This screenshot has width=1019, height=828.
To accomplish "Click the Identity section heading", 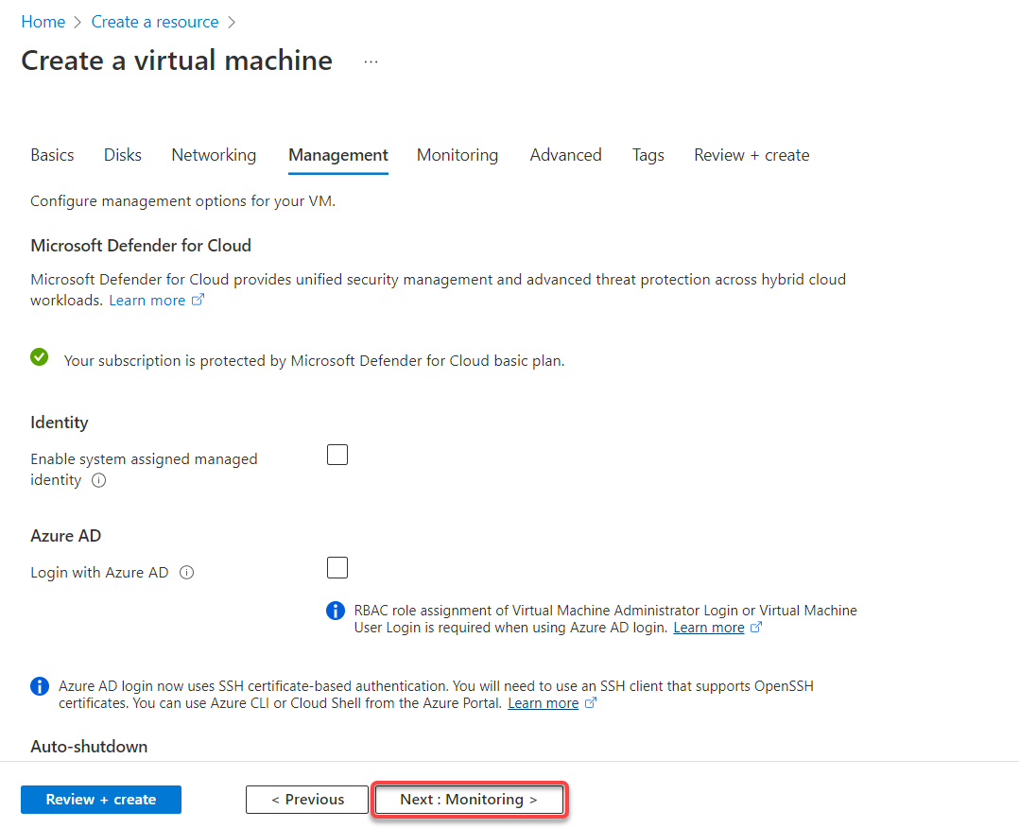I will coord(60,423).
